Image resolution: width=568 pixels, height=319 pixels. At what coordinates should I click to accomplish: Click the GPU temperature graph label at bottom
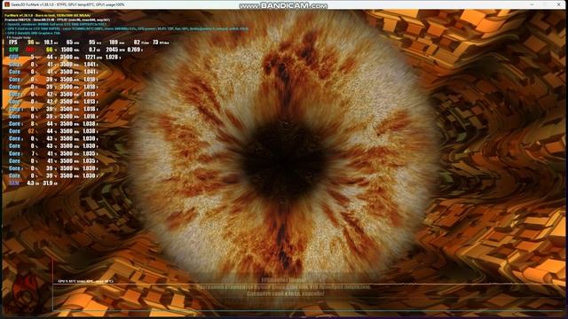(x=85, y=281)
